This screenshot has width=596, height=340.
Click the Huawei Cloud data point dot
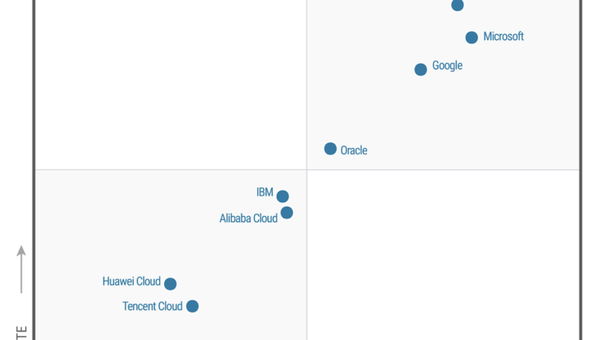(170, 284)
